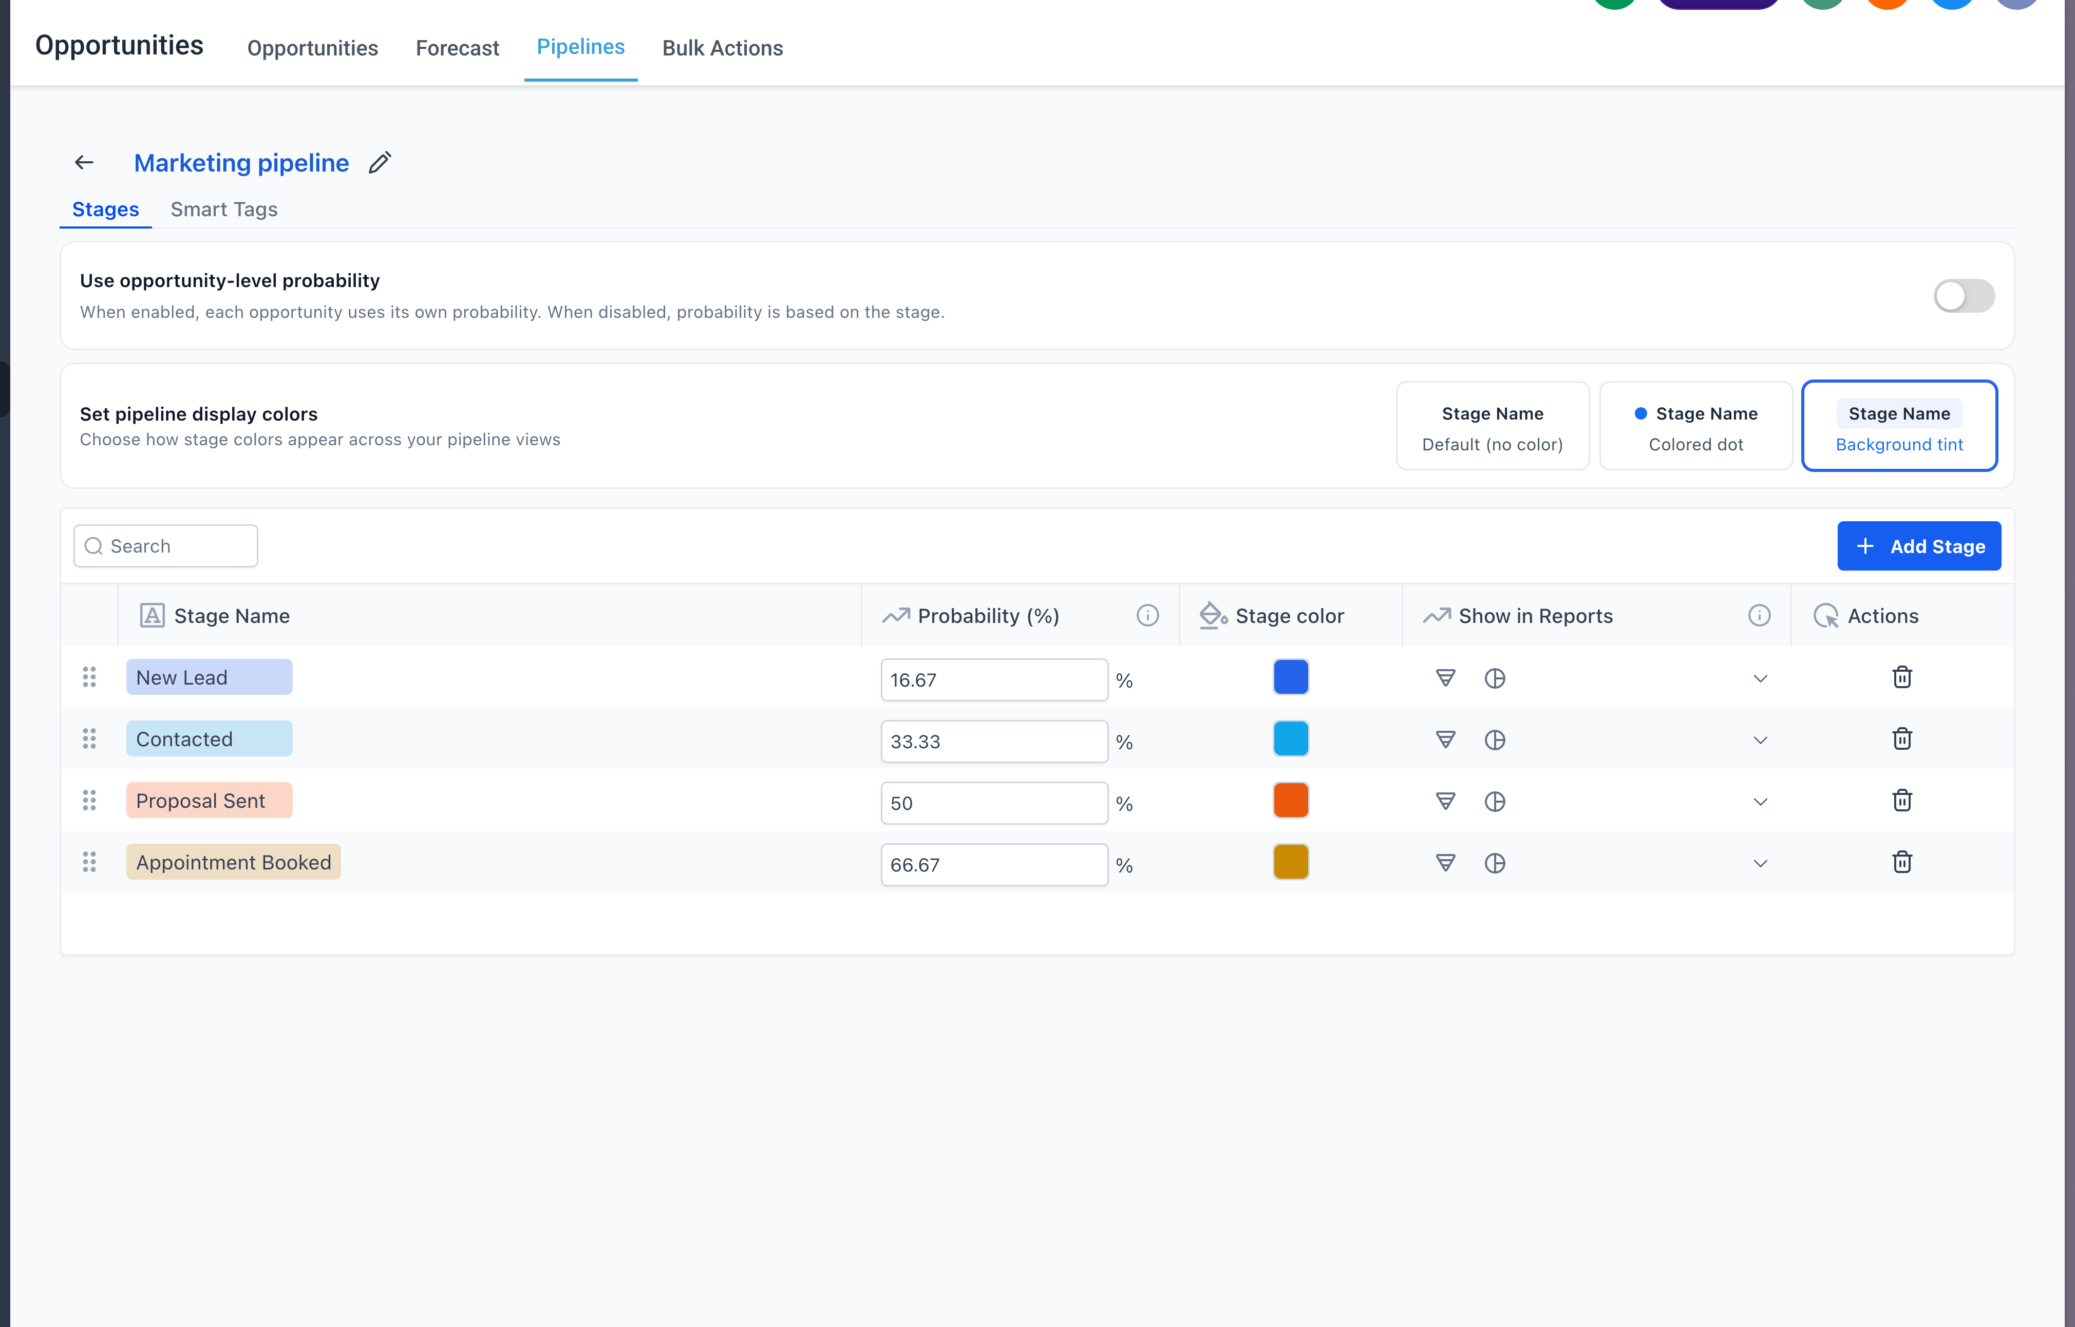Toggle the pie chart icon for Proposal Sent
Image resolution: width=2075 pixels, height=1327 pixels.
click(1496, 801)
